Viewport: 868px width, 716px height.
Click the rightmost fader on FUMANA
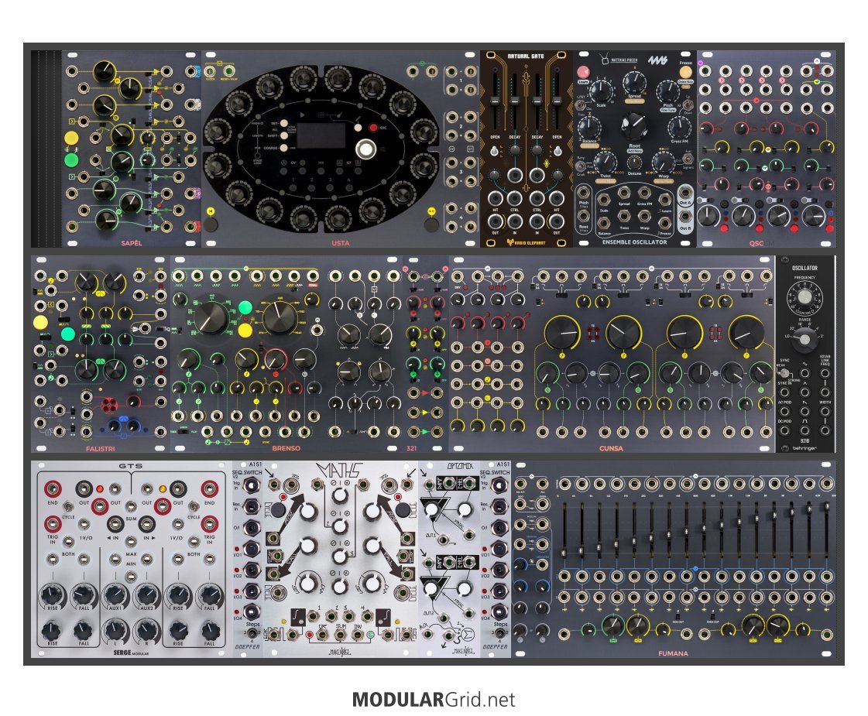point(826,532)
